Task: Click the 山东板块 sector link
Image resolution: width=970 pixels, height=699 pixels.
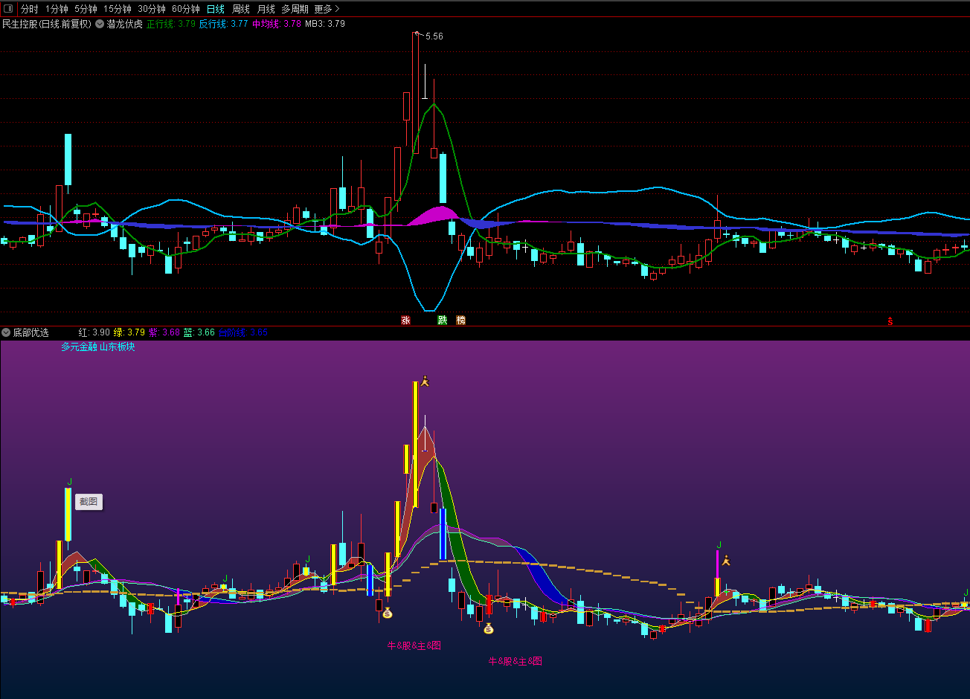Action: pos(118,347)
